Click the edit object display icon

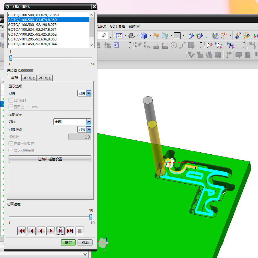click(237, 36)
